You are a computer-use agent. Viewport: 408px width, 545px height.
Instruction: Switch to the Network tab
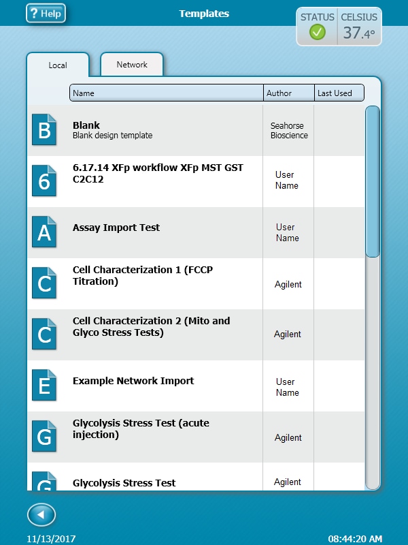[132, 65]
